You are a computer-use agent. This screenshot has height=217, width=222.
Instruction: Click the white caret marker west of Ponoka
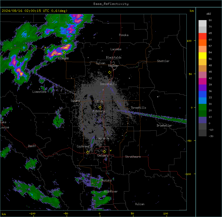click(94, 38)
